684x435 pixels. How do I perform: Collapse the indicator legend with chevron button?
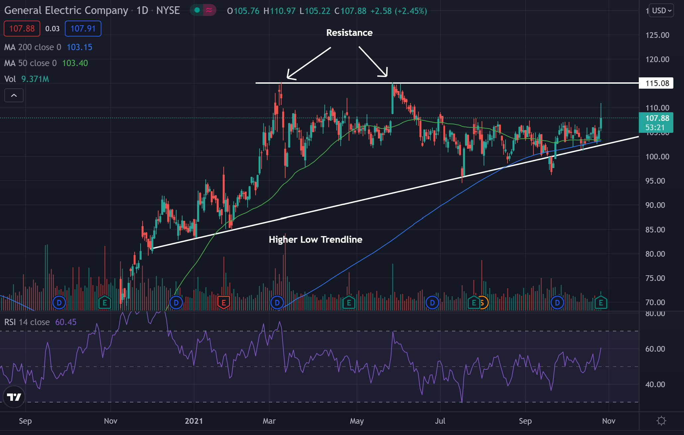click(14, 96)
